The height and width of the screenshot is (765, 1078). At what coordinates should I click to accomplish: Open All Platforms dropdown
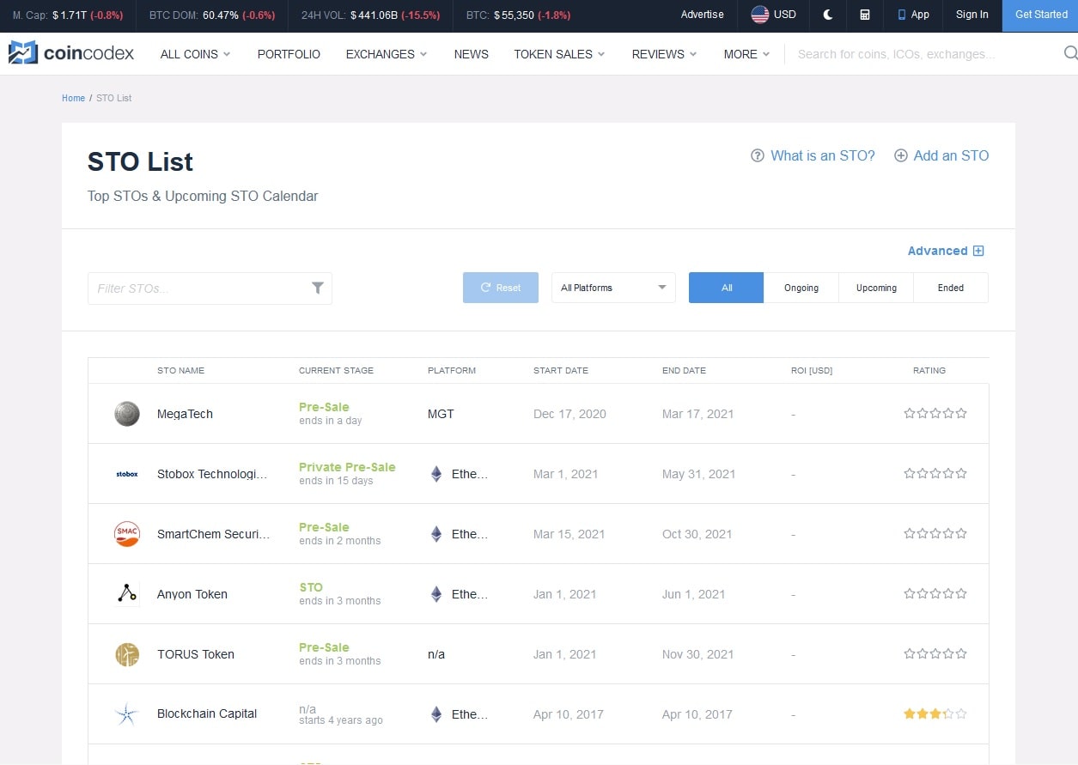[x=613, y=288]
